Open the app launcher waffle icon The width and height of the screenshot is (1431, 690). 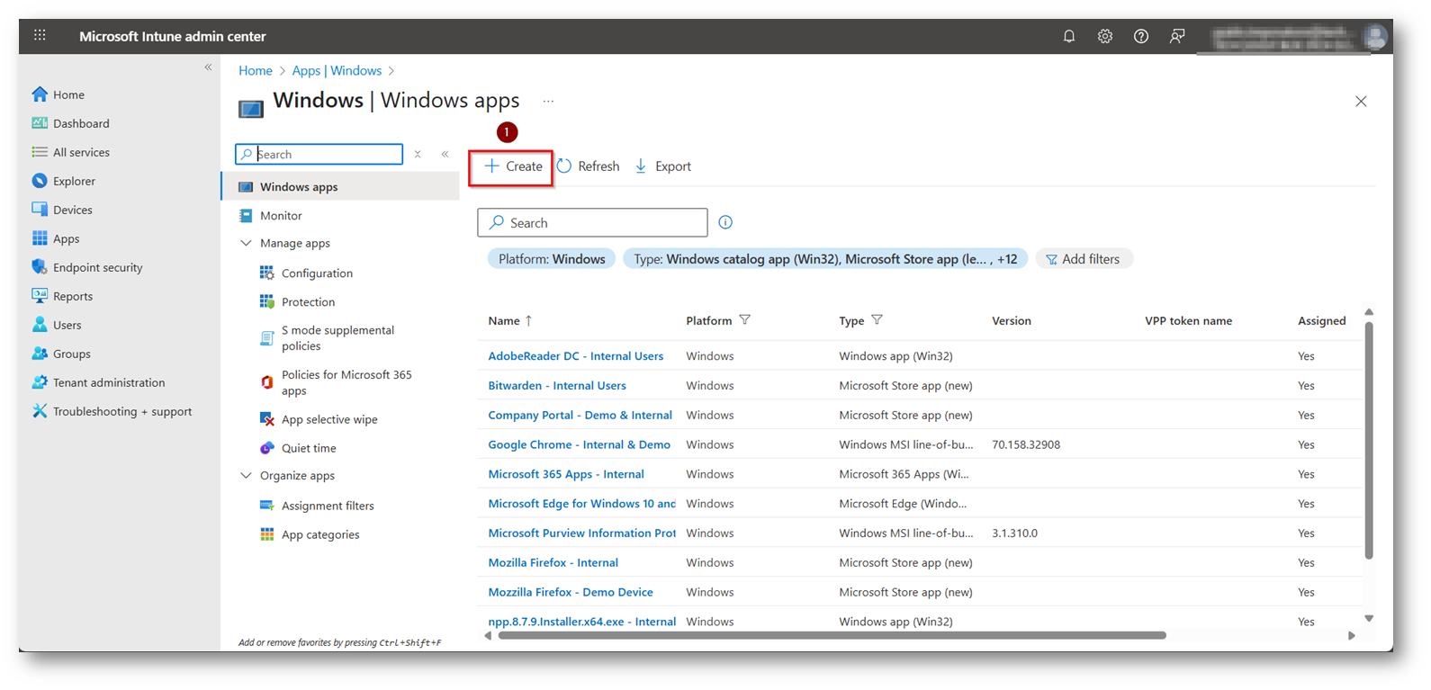click(x=40, y=35)
